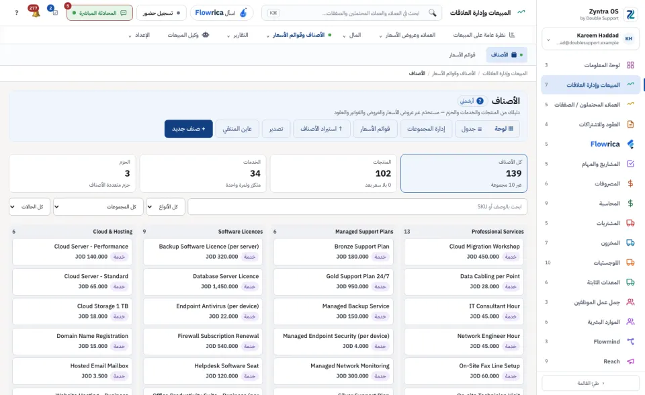Open purchases truck icon (المشتريات)
Image resolution: width=645 pixels, height=395 pixels.
(x=630, y=223)
